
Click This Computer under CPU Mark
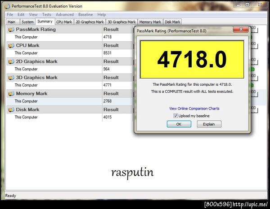(26, 53)
